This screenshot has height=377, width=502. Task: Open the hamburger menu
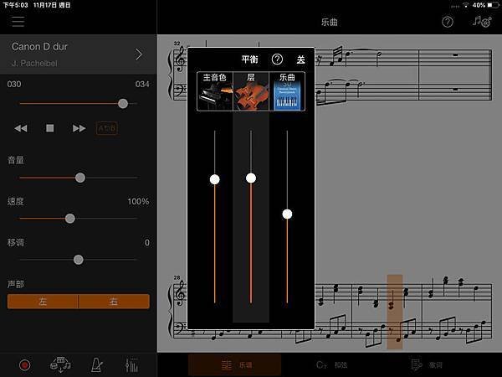[18, 22]
